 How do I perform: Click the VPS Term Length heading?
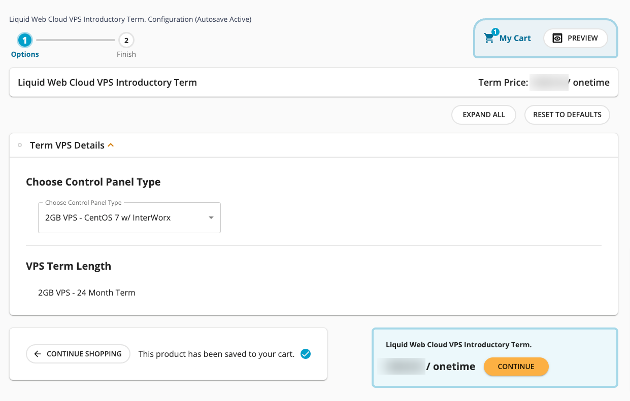tap(69, 266)
